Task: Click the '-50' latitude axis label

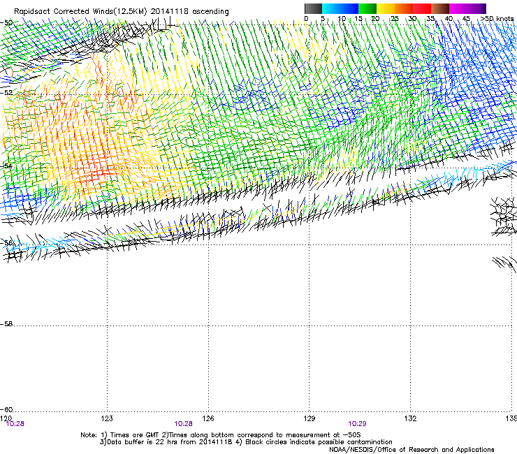Action: coord(6,23)
